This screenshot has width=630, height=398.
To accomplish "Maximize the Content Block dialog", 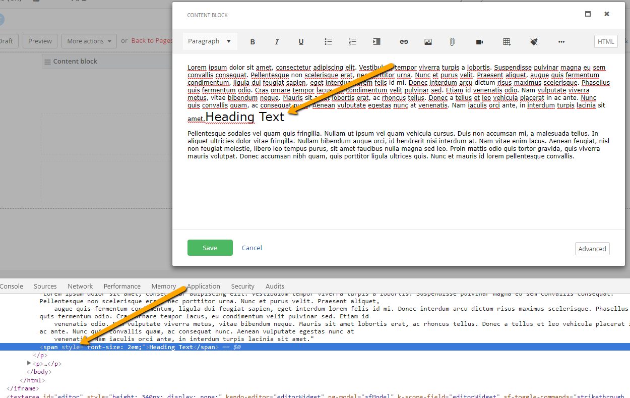I will tap(588, 14).
